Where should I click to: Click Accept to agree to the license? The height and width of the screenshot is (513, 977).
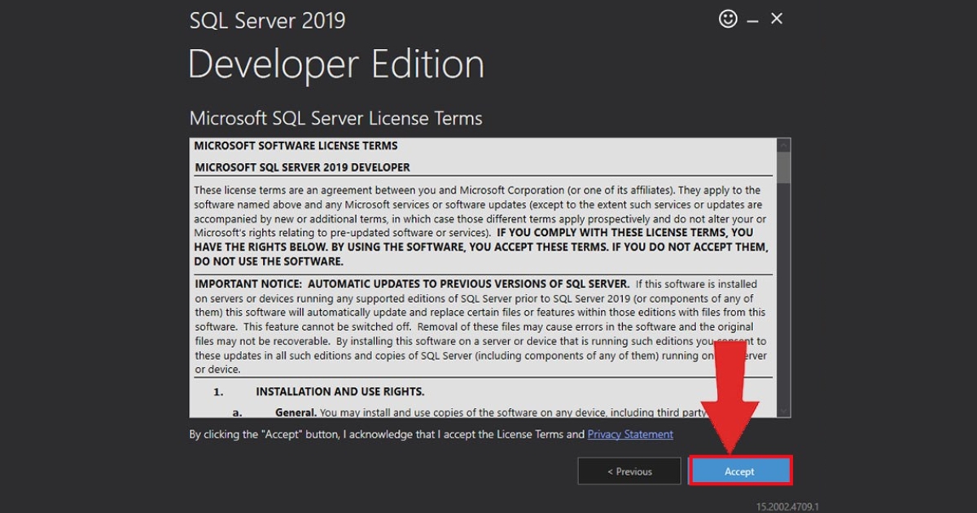pos(739,471)
